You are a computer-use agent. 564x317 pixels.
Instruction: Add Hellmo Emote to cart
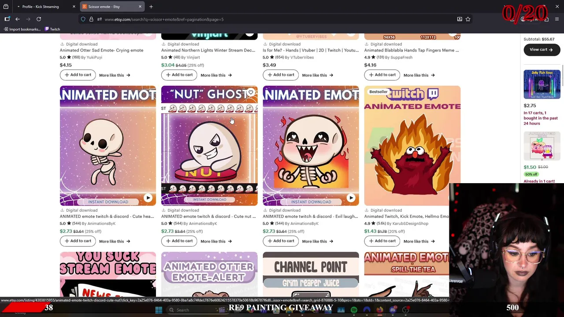click(382, 241)
